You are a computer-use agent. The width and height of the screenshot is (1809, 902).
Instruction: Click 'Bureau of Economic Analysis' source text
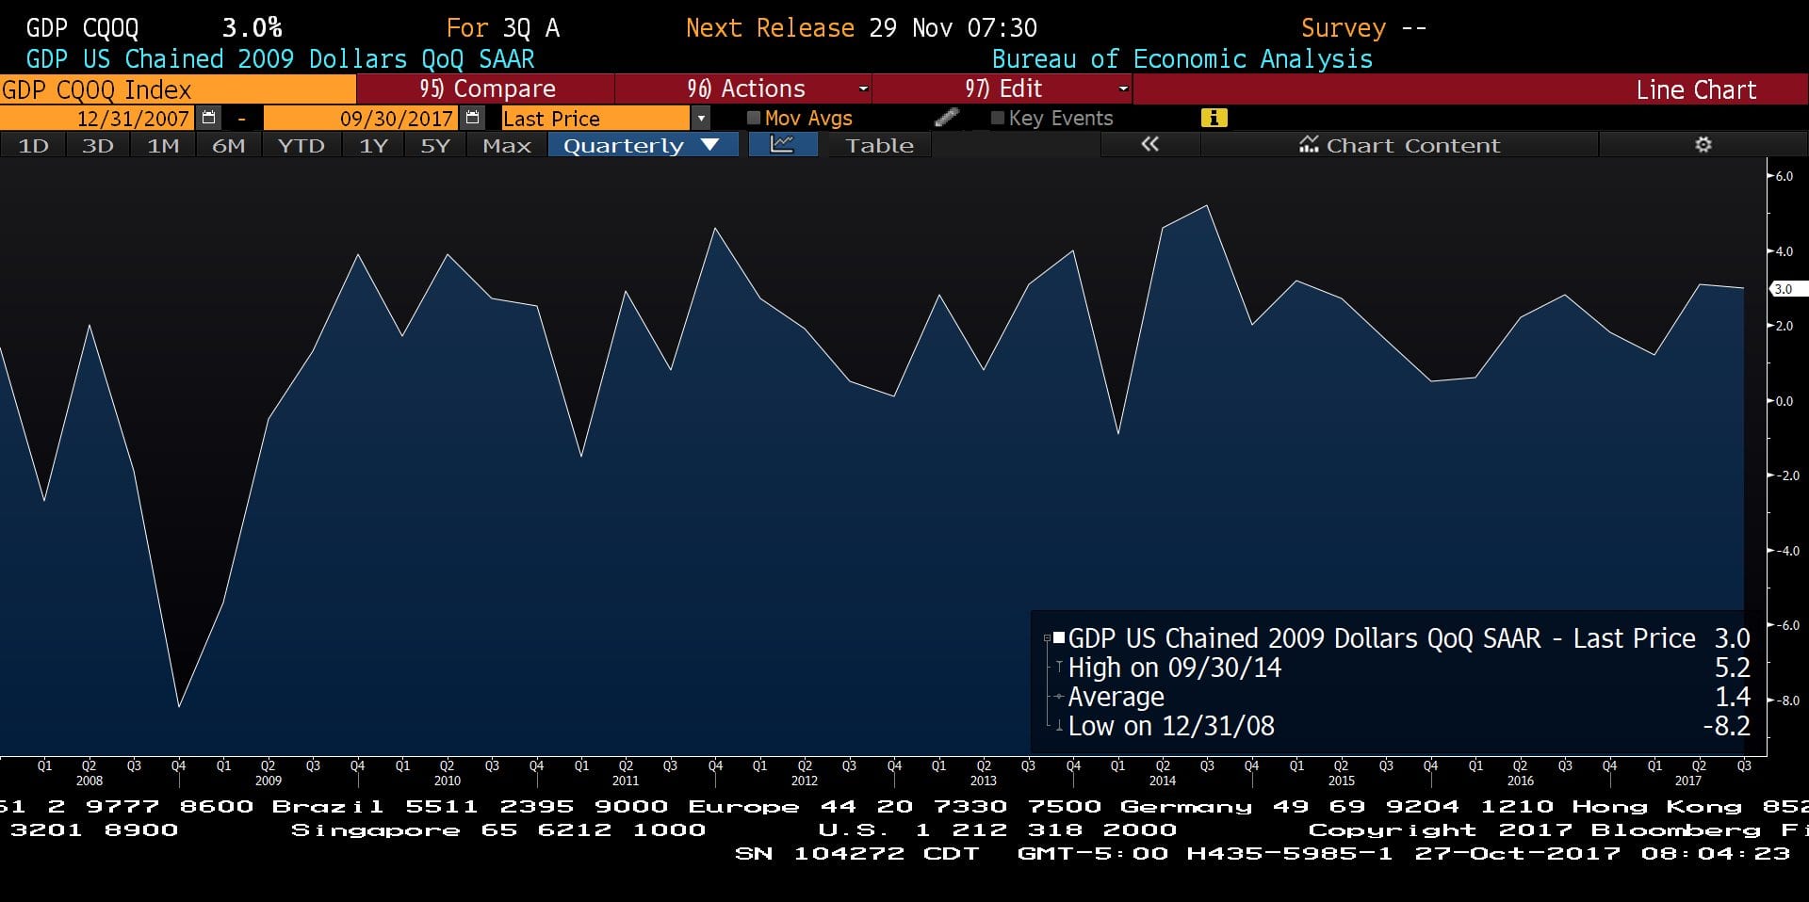(1182, 59)
